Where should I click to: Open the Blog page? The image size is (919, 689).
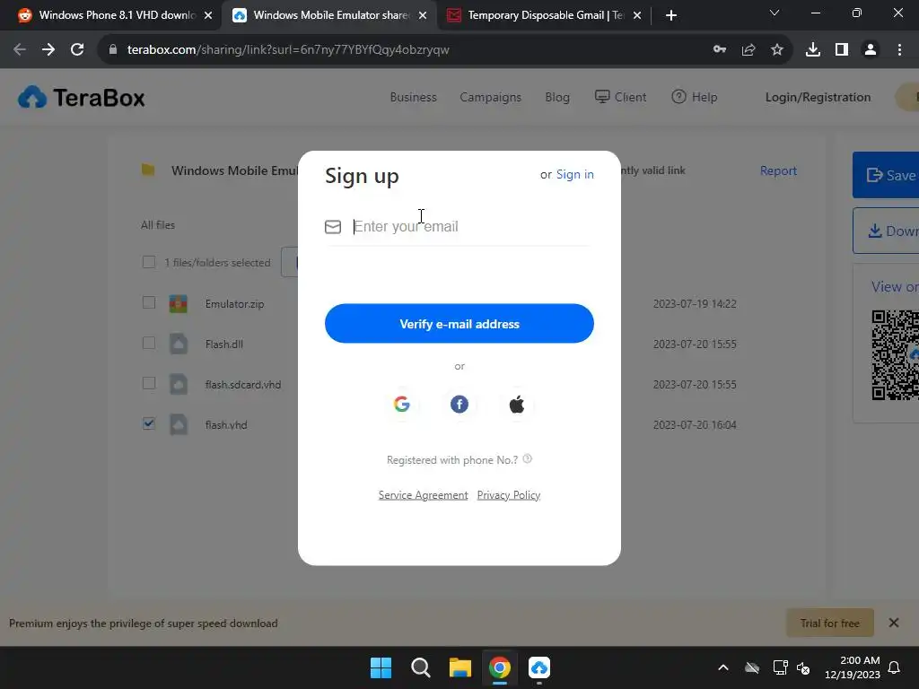coord(557,97)
